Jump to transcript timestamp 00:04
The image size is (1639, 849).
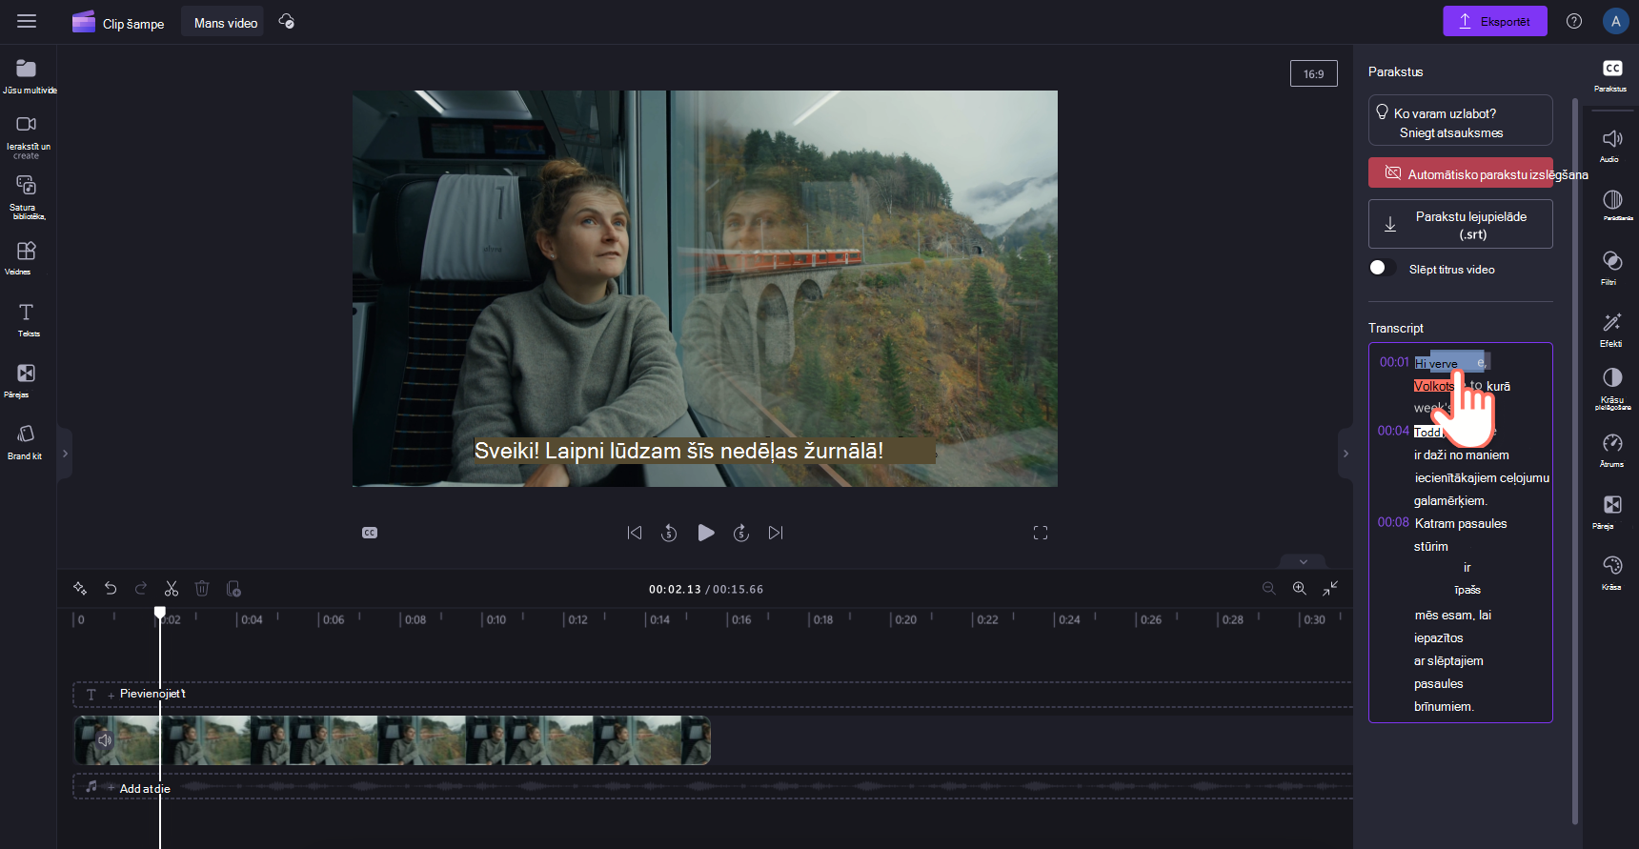(x=1392, y=431)
